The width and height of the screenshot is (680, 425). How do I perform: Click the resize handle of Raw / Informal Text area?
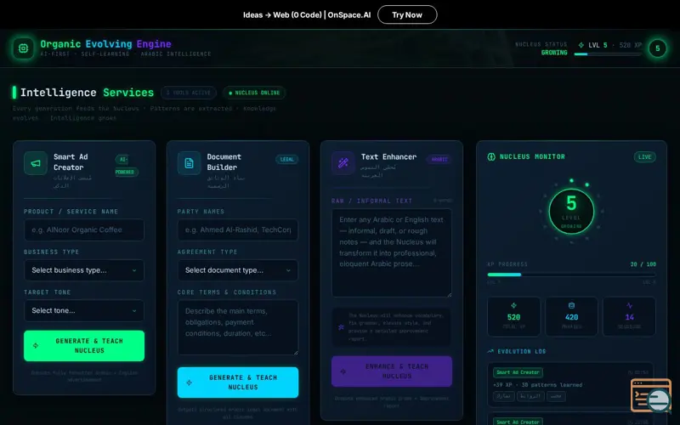click(x=449, y=293)
